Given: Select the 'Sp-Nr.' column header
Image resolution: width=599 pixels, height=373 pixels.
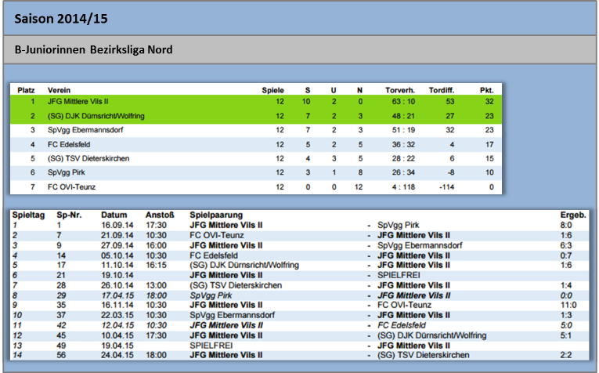Looking at the screenshot, I should pyautogui.click(x=69, y=215).
